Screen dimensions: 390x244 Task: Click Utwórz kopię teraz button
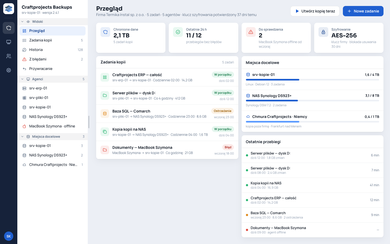tap(315, 11)
